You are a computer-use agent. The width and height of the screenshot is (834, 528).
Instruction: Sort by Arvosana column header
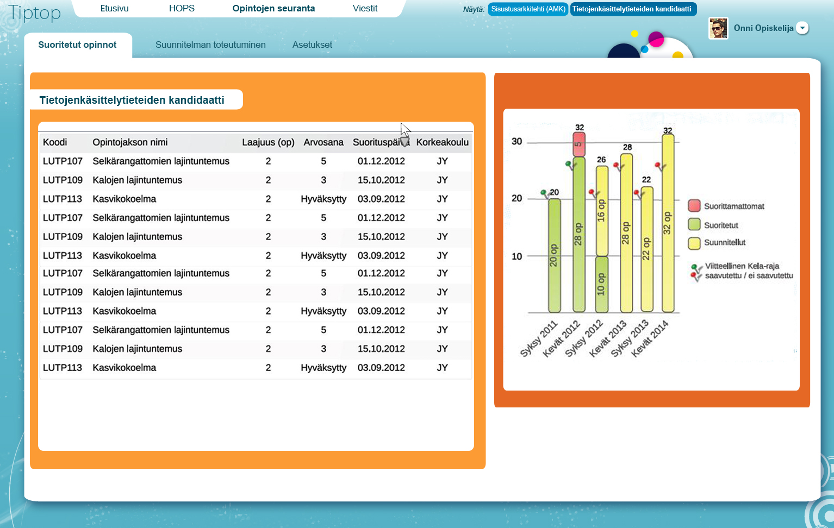pos(323,142)
